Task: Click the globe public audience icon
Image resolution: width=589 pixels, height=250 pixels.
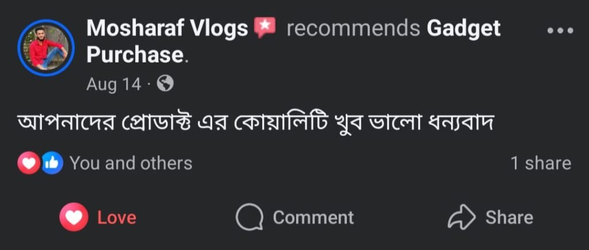Action: coord(165,84)
